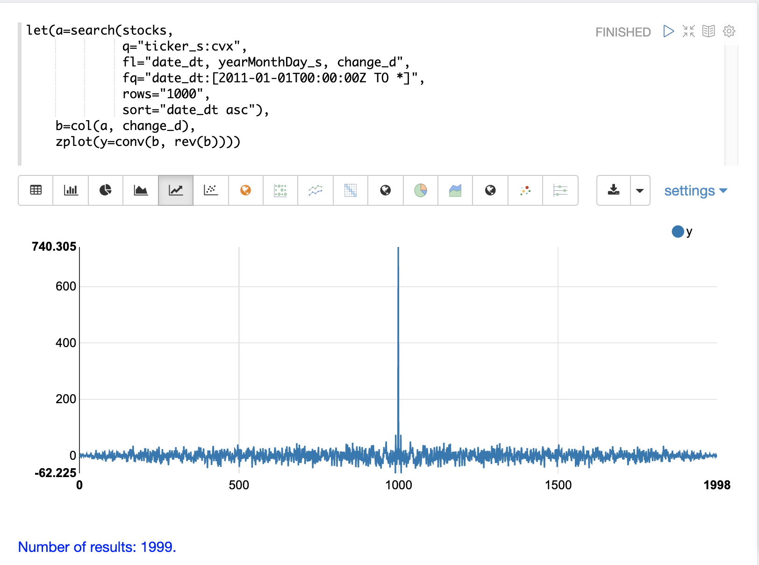Click the blue y legend color dot

[x=678, y=232]
